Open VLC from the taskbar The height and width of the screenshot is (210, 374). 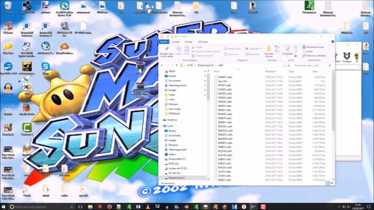click(148, 207)
